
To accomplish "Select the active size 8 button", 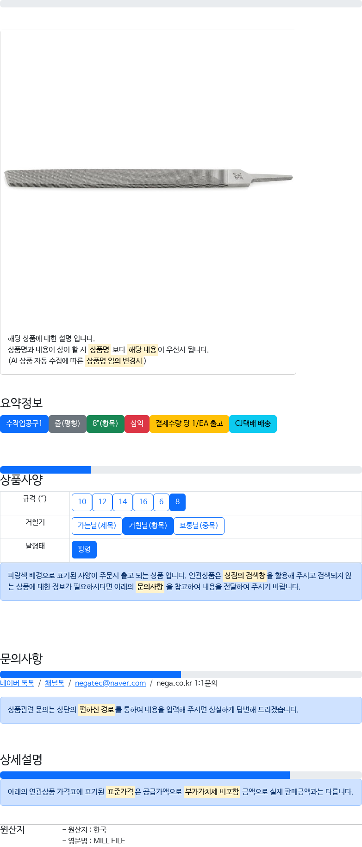I will tap(177, 502).
